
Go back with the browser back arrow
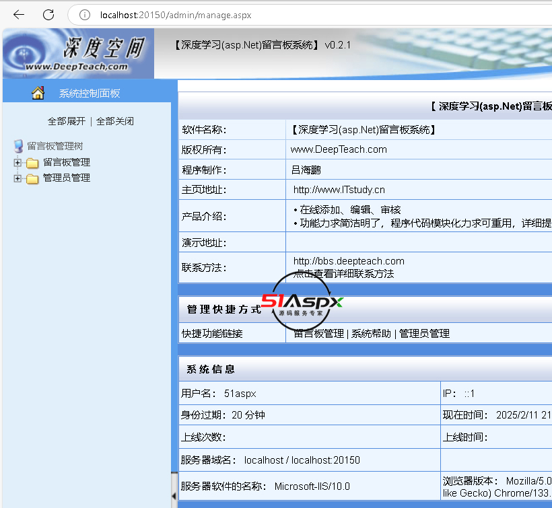pyautogui.click(x=19, y=15)
